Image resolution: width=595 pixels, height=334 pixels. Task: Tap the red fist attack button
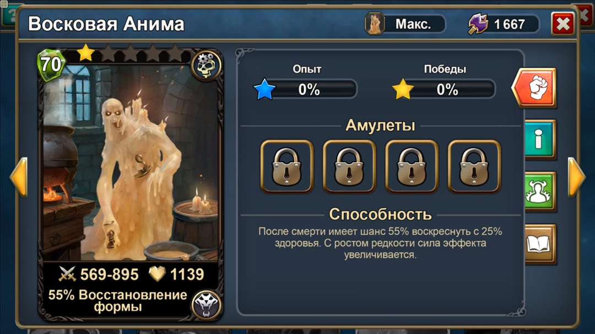coord(534,88)
